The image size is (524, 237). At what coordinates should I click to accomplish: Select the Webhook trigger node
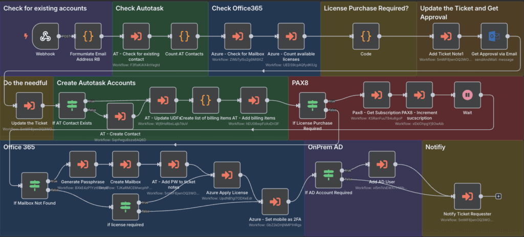[46, 36]
